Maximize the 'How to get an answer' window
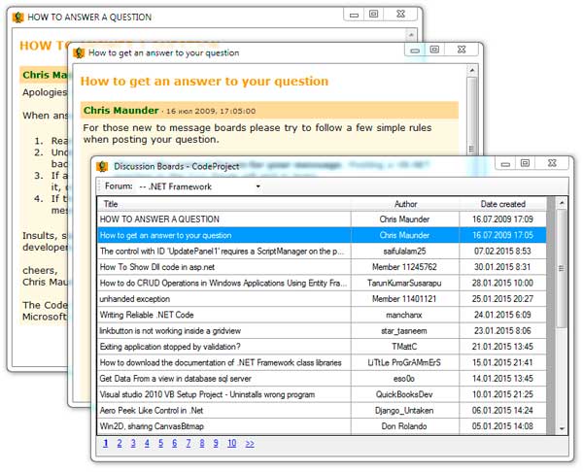Screen dimensions: 583x472 click(434, 50)
